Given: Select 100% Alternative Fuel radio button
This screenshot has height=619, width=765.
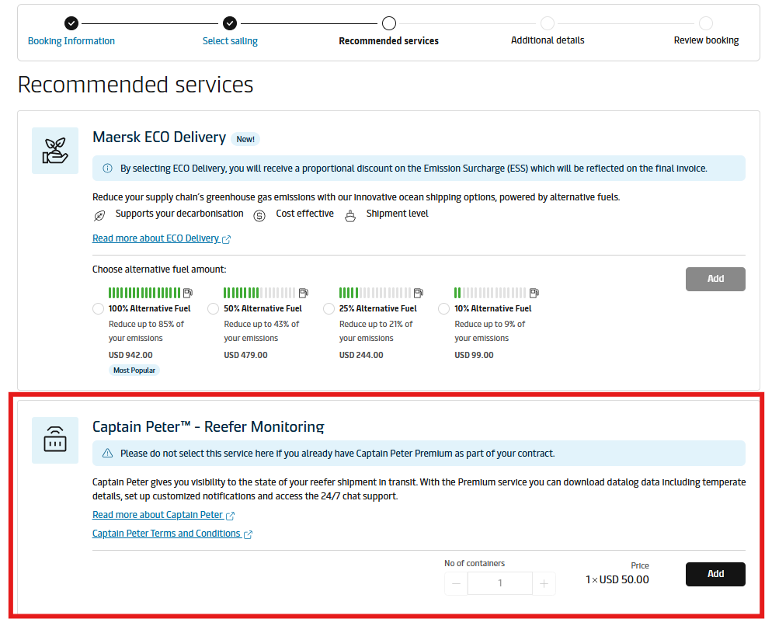Looking at the screenshot, I should point(98,309).
